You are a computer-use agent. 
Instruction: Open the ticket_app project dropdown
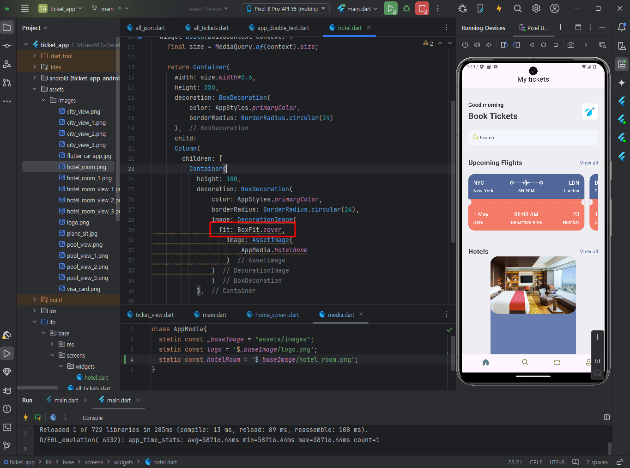tap(60, 8)
